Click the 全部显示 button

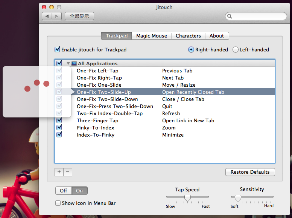point(79,16)
